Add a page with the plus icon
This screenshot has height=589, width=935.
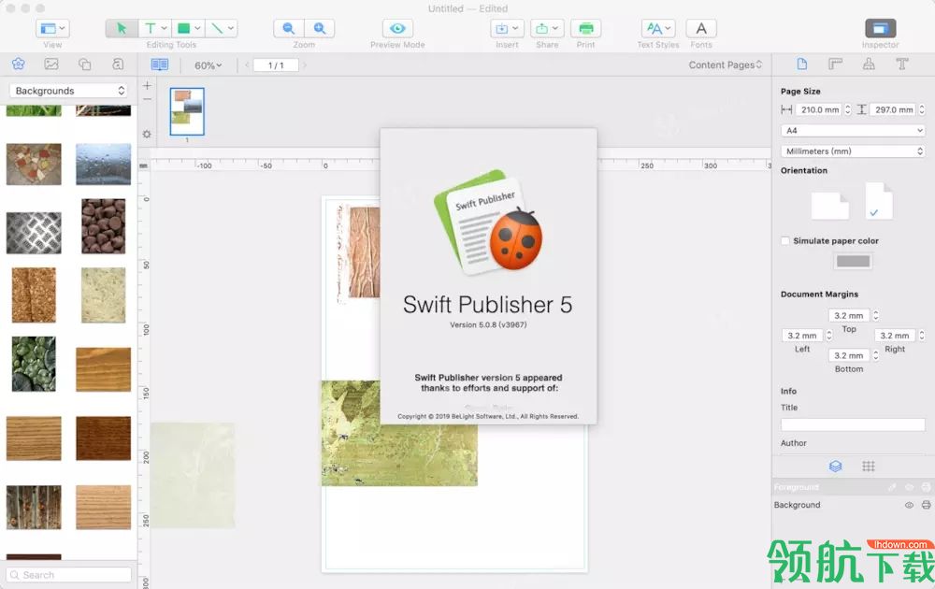click(x=147, y=86)
